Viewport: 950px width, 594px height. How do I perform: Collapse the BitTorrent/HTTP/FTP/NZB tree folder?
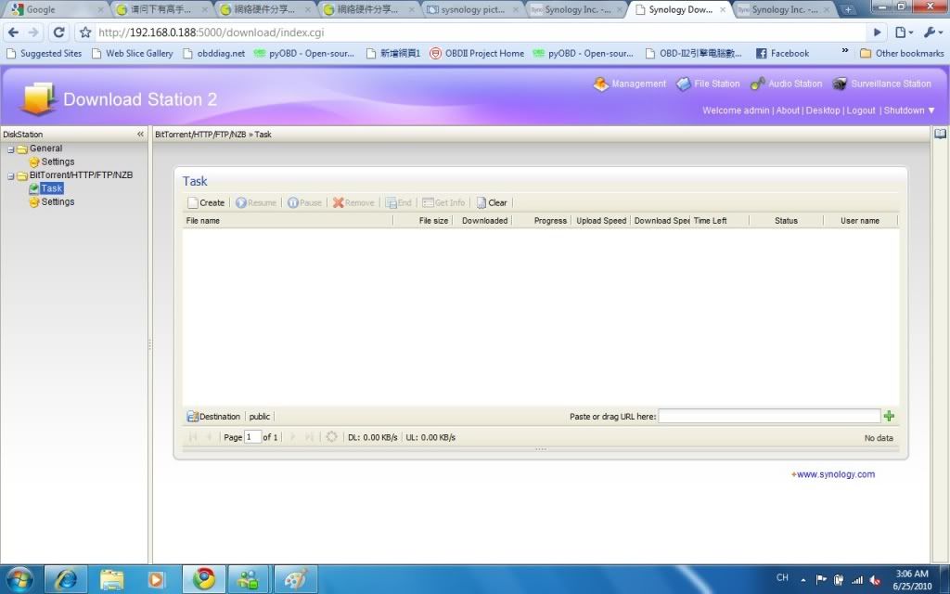pyautogui.click(x=11, y=175)
